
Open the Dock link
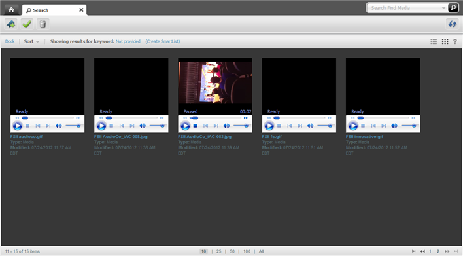pyautogui.click(x=10, y=41)
